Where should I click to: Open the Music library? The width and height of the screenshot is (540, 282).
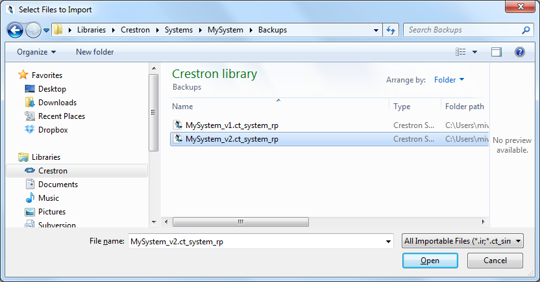coord(49,198)
